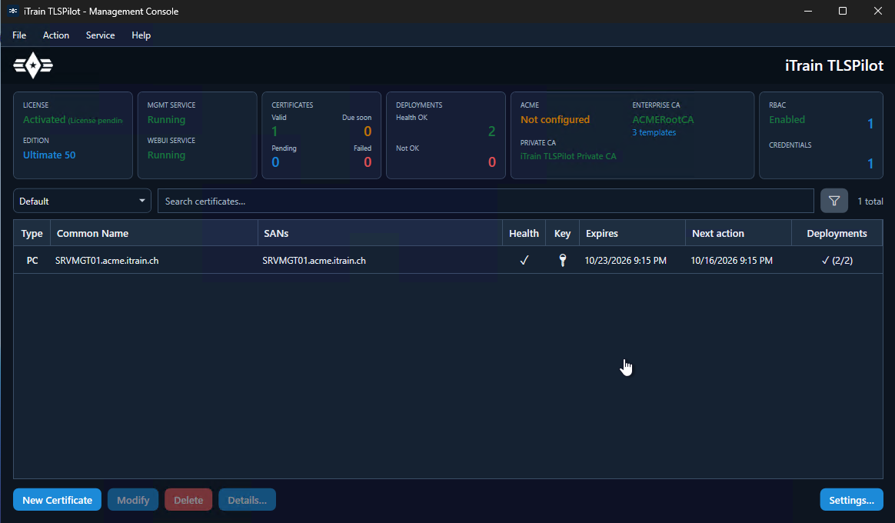Image resolution: width=895 pixels, height=523 pixels.
Task: Click the Ultimate 50 edition text
Action: (x=49, y=155)
